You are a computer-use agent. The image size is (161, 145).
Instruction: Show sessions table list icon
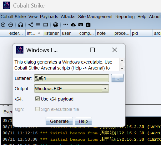38,25
